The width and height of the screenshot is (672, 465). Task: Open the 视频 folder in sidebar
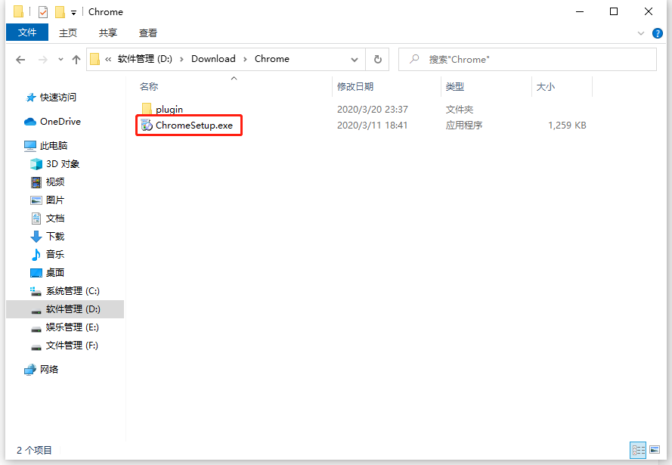click(48, 181)
